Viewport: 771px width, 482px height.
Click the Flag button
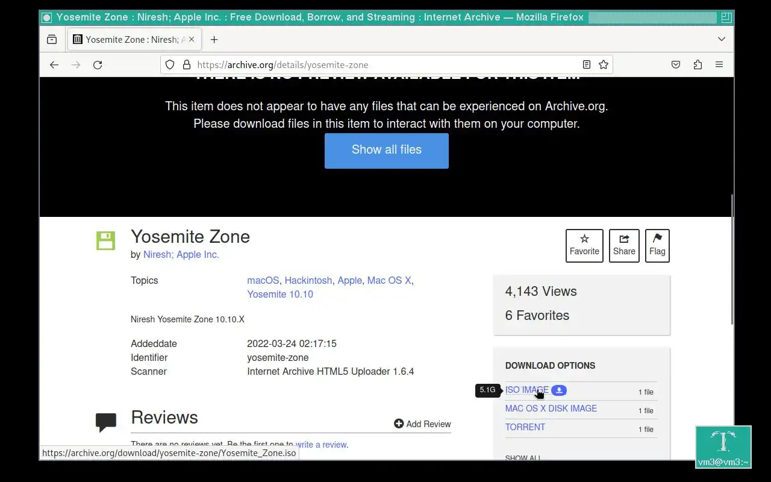click(657, 245)
